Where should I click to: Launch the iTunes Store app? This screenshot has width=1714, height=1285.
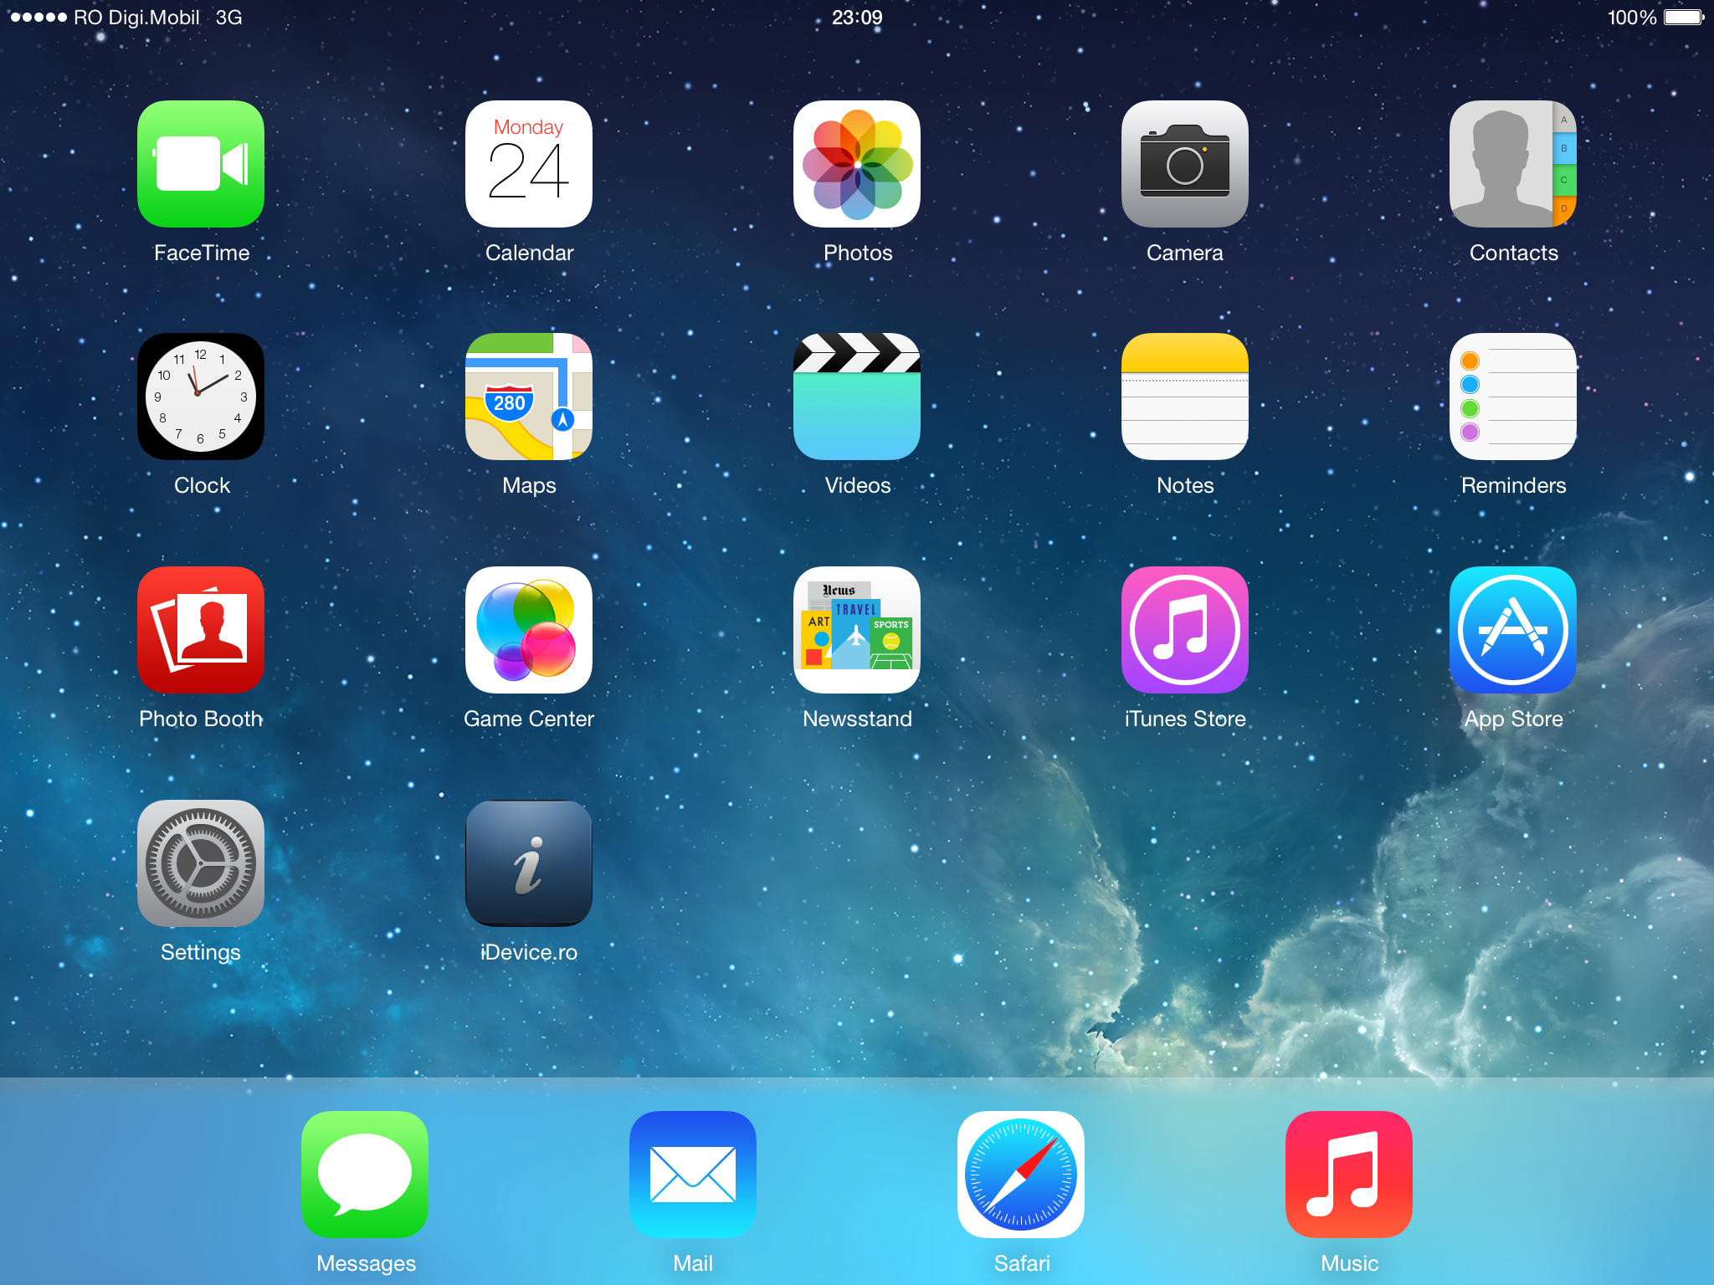point(1185,630)
